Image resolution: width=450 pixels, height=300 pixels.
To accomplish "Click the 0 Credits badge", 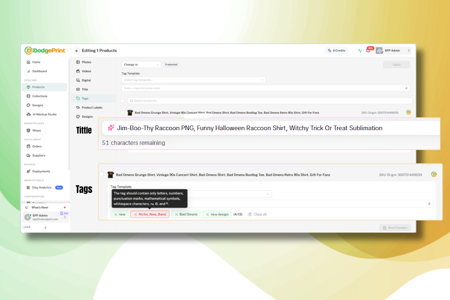I will tap(336, 51).
